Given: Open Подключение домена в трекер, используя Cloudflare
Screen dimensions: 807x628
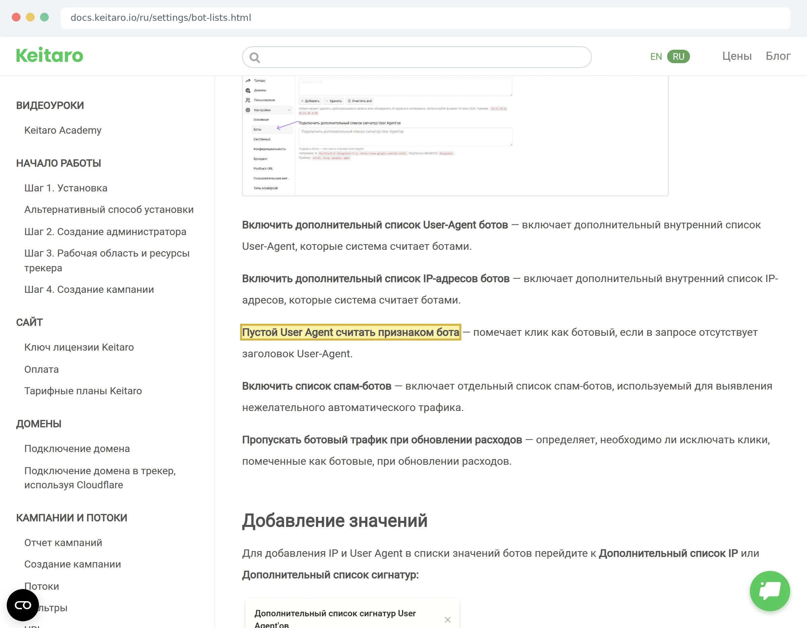Looking at the screenshot, I should (x=100, y=478).
